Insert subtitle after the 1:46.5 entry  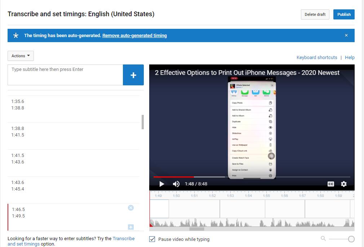pyautogui.click(x=131, y=227)
